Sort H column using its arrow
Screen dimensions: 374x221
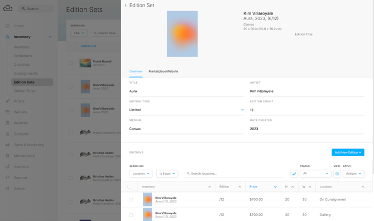[x=293, y=186]
